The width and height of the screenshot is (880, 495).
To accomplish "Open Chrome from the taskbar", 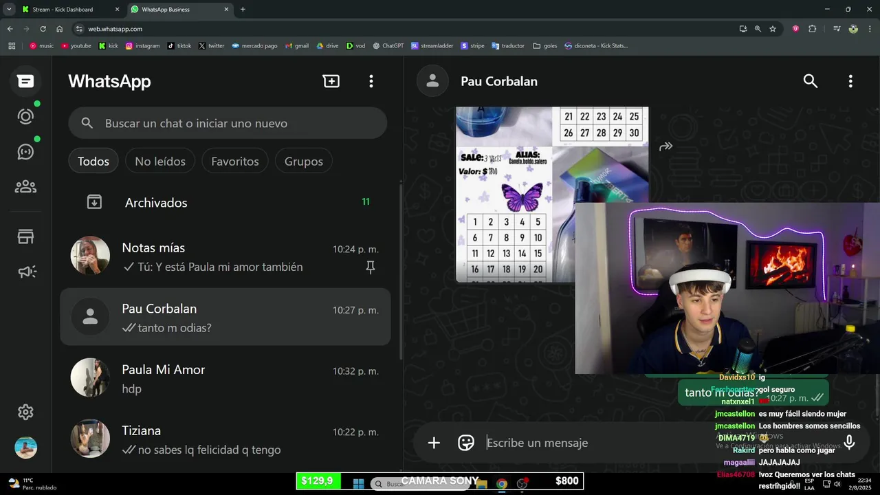I will (502, 483).
